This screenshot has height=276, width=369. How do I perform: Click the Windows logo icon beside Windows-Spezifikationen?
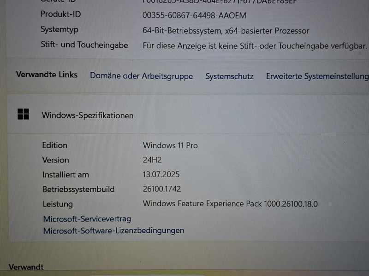24,114
